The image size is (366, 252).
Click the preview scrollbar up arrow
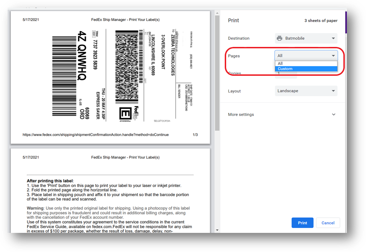(x=217, y=13)
